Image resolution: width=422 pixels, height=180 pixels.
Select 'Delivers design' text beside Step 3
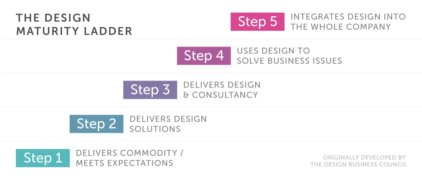pos(222,85)
